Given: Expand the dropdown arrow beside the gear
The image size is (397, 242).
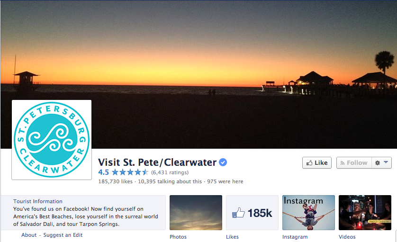Looking at the screenshot, I should (x=386, y=162).
